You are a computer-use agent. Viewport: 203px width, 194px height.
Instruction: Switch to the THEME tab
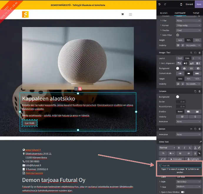(x=196, y=13)
